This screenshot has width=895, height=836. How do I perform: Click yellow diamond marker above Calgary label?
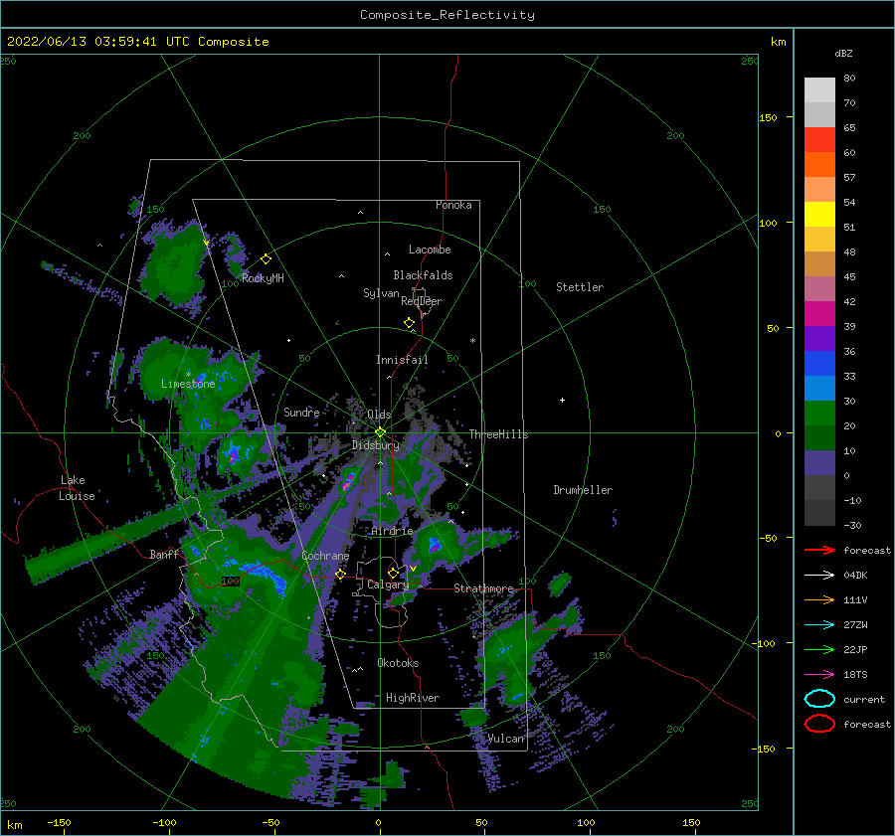tap(393, 573)
